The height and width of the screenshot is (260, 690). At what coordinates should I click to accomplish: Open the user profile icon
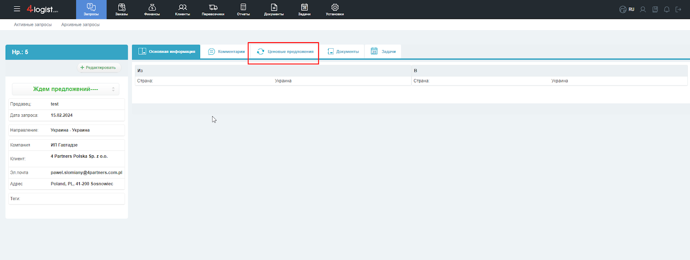643,9
